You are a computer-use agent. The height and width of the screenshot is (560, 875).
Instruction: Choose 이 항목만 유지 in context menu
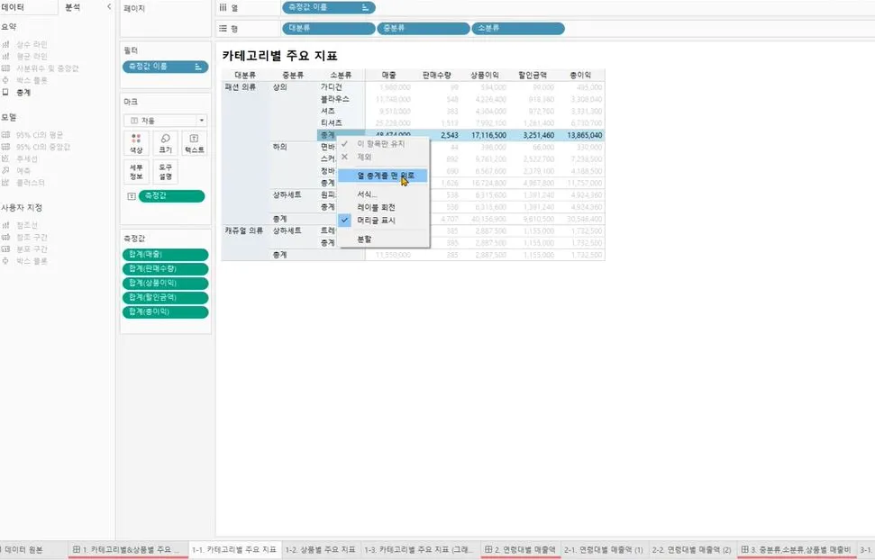(383, 144)
